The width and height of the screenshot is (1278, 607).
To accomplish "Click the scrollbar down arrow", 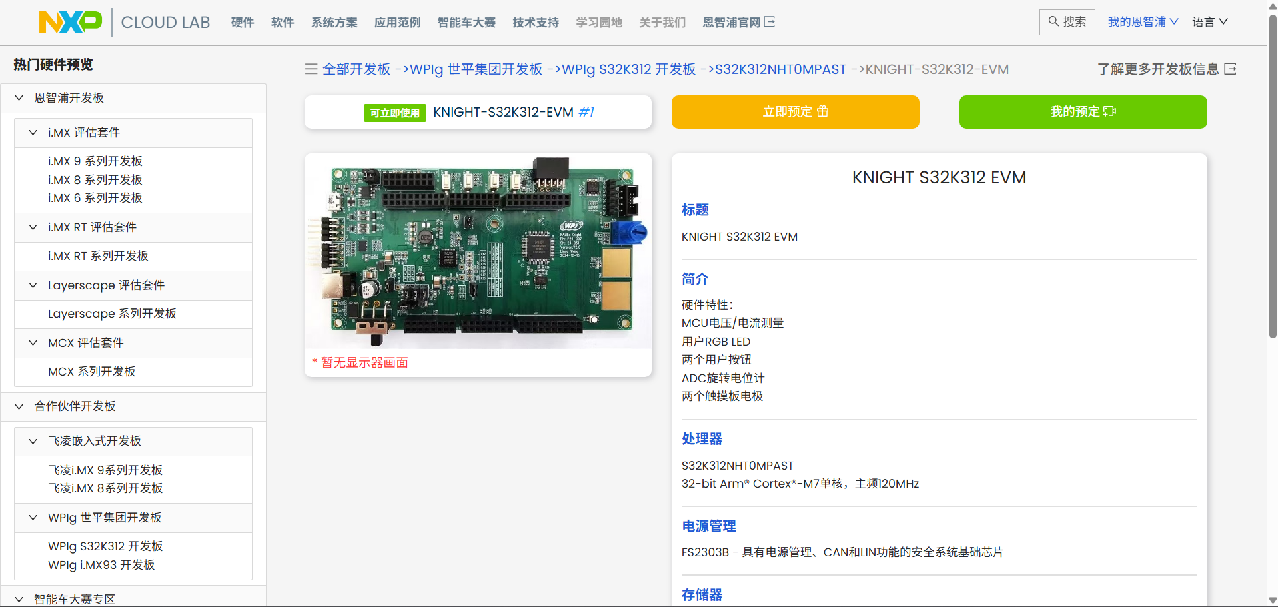I will (1272, 600).
